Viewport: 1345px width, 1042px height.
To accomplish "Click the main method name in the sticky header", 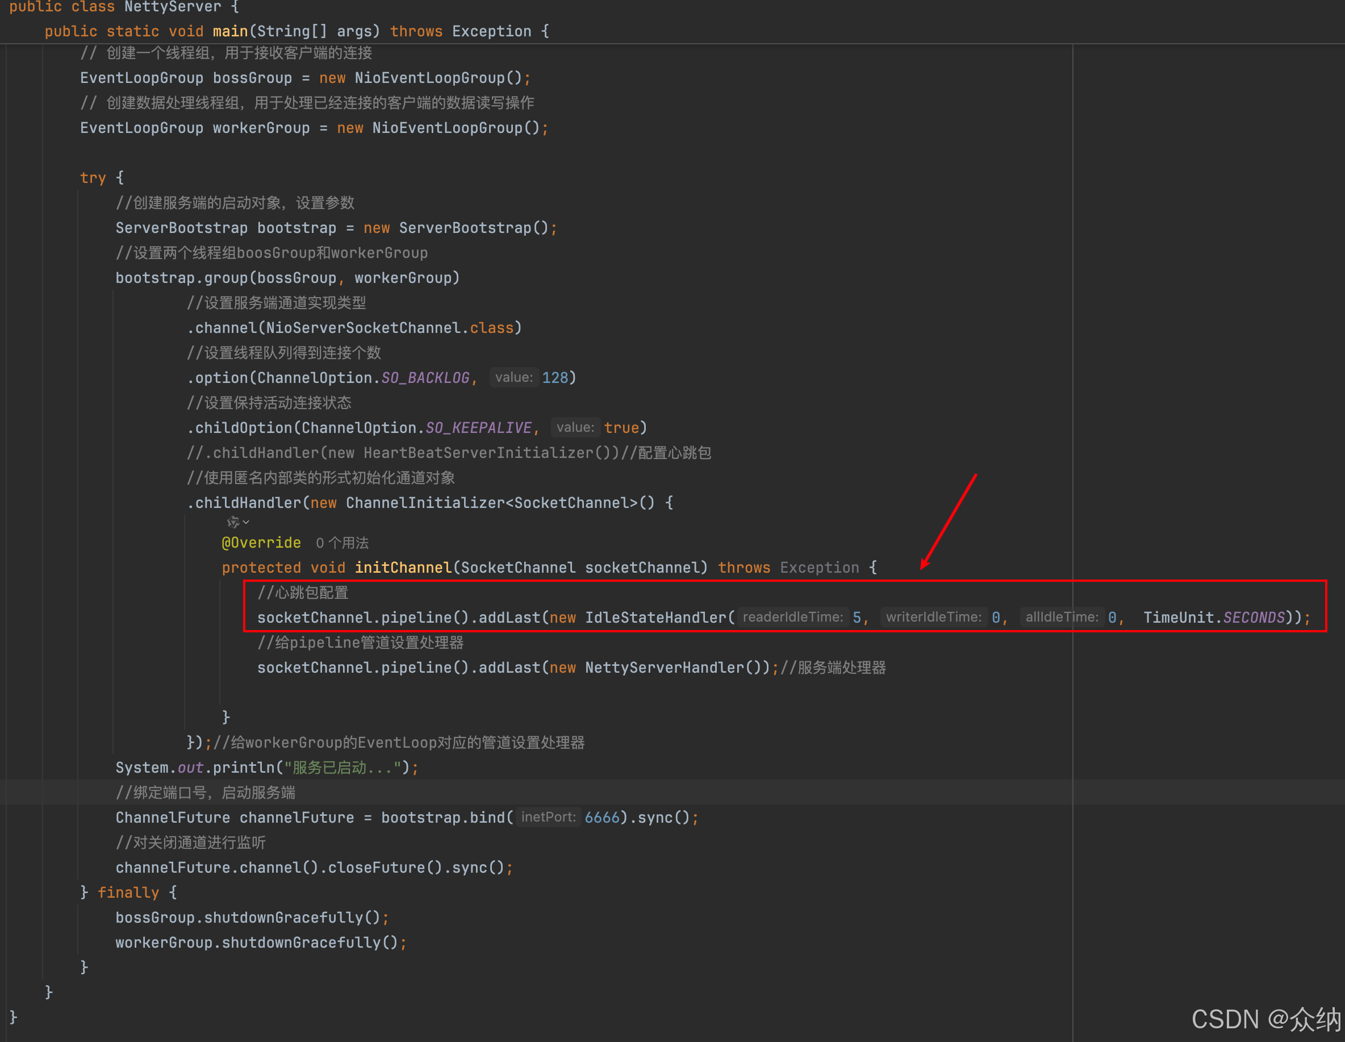I will 229,31.
